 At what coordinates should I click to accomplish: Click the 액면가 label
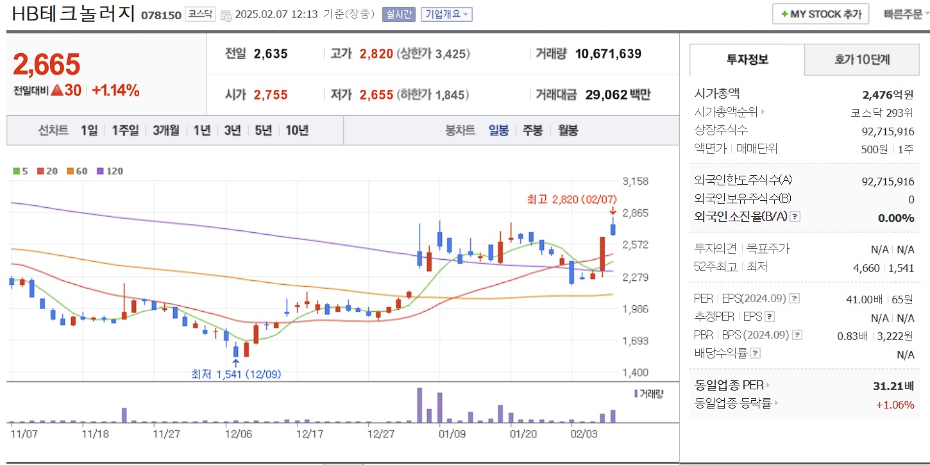click(711, 149)
